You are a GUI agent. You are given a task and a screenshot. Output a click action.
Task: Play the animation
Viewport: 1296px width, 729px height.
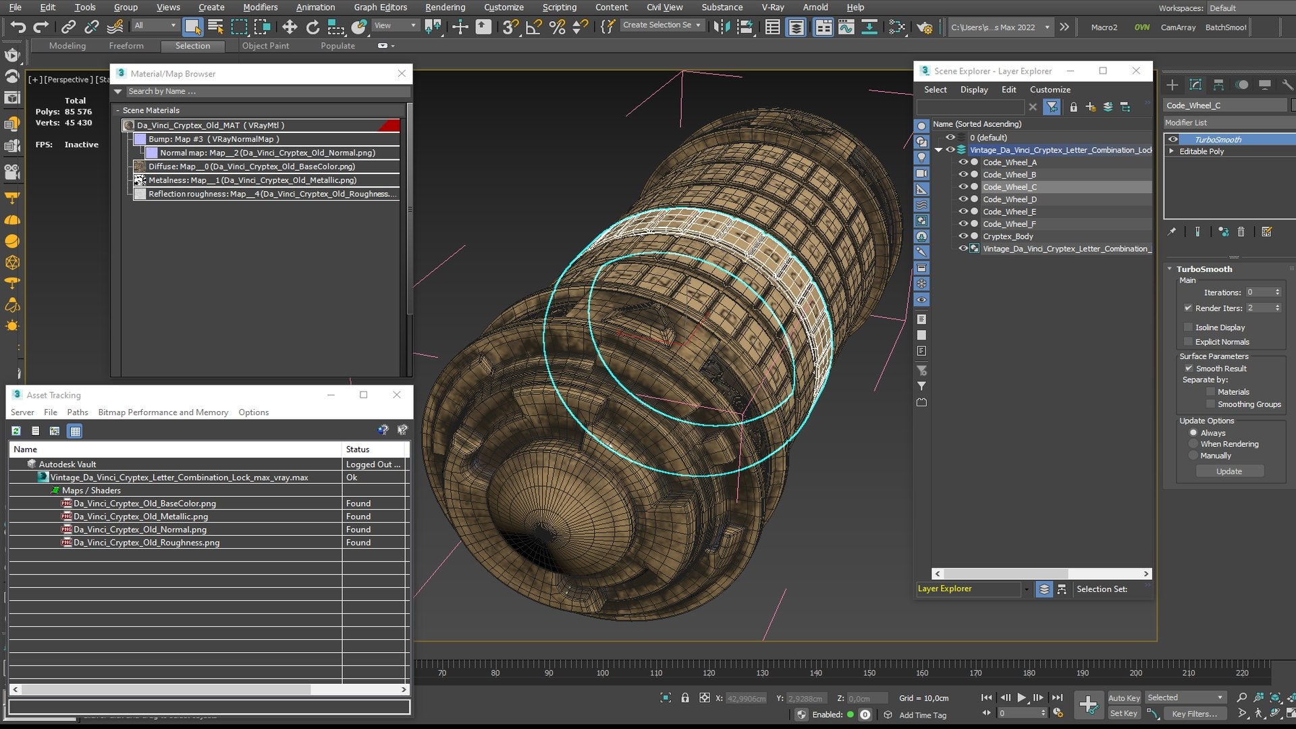click(1022, 698)
